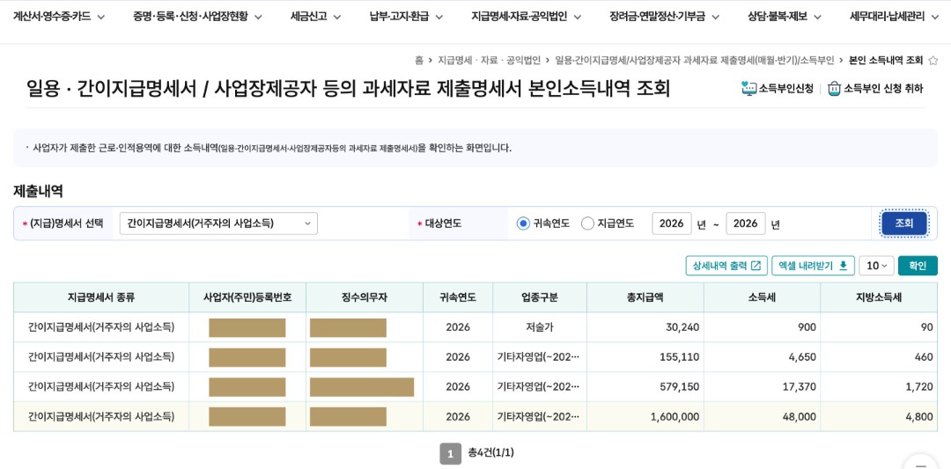Open the 납부·고지·환급 menu

(406, 17)
